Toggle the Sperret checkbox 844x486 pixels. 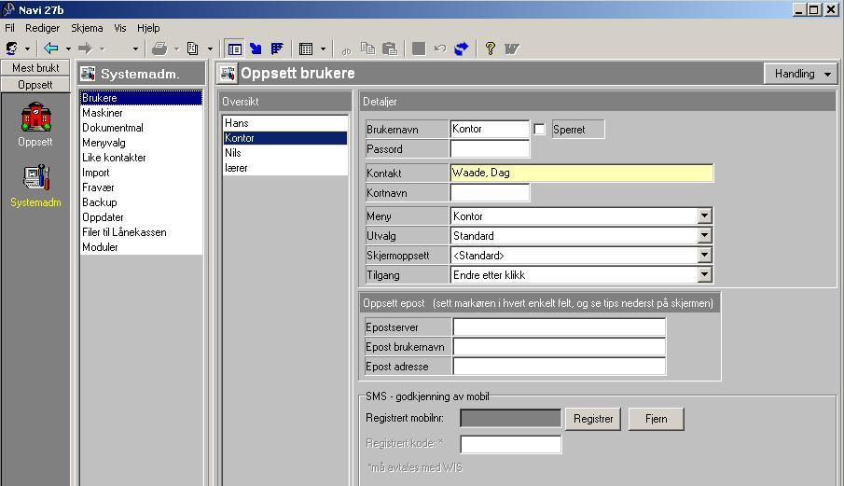pos(539,129)
